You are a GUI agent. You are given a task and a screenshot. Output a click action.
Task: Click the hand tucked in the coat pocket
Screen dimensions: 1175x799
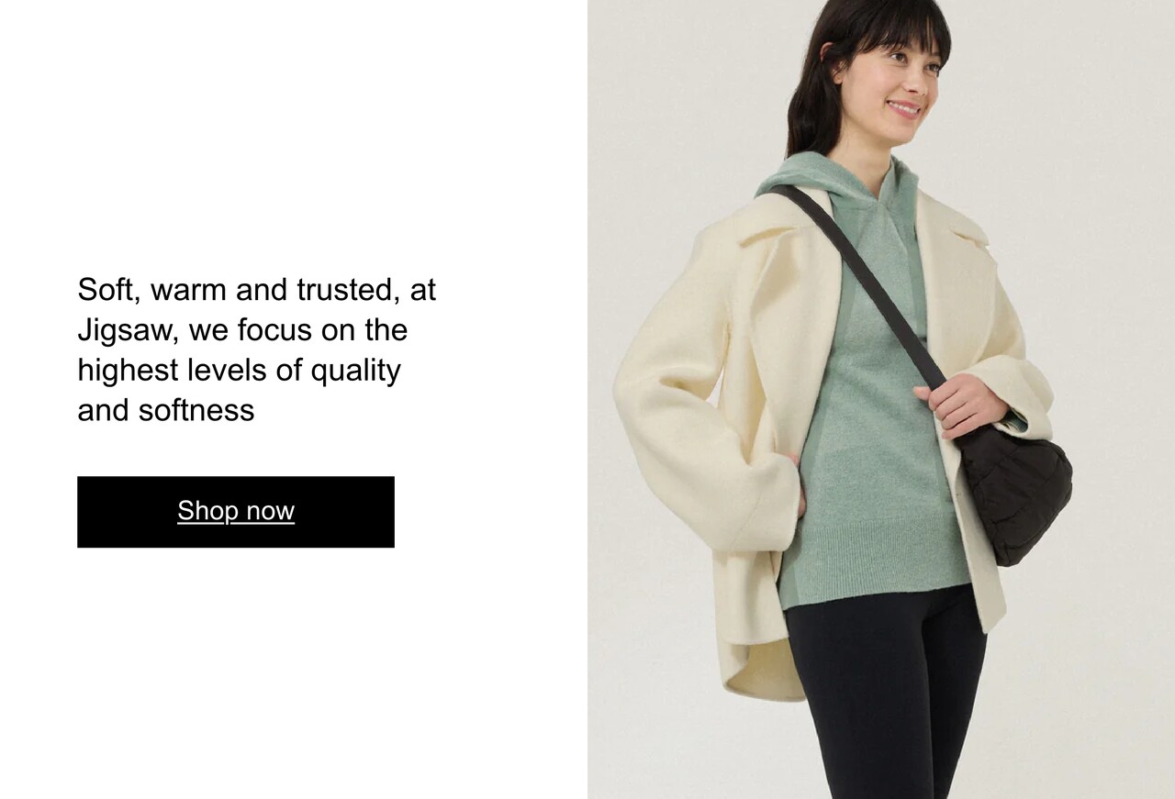(x=797, y=482)
